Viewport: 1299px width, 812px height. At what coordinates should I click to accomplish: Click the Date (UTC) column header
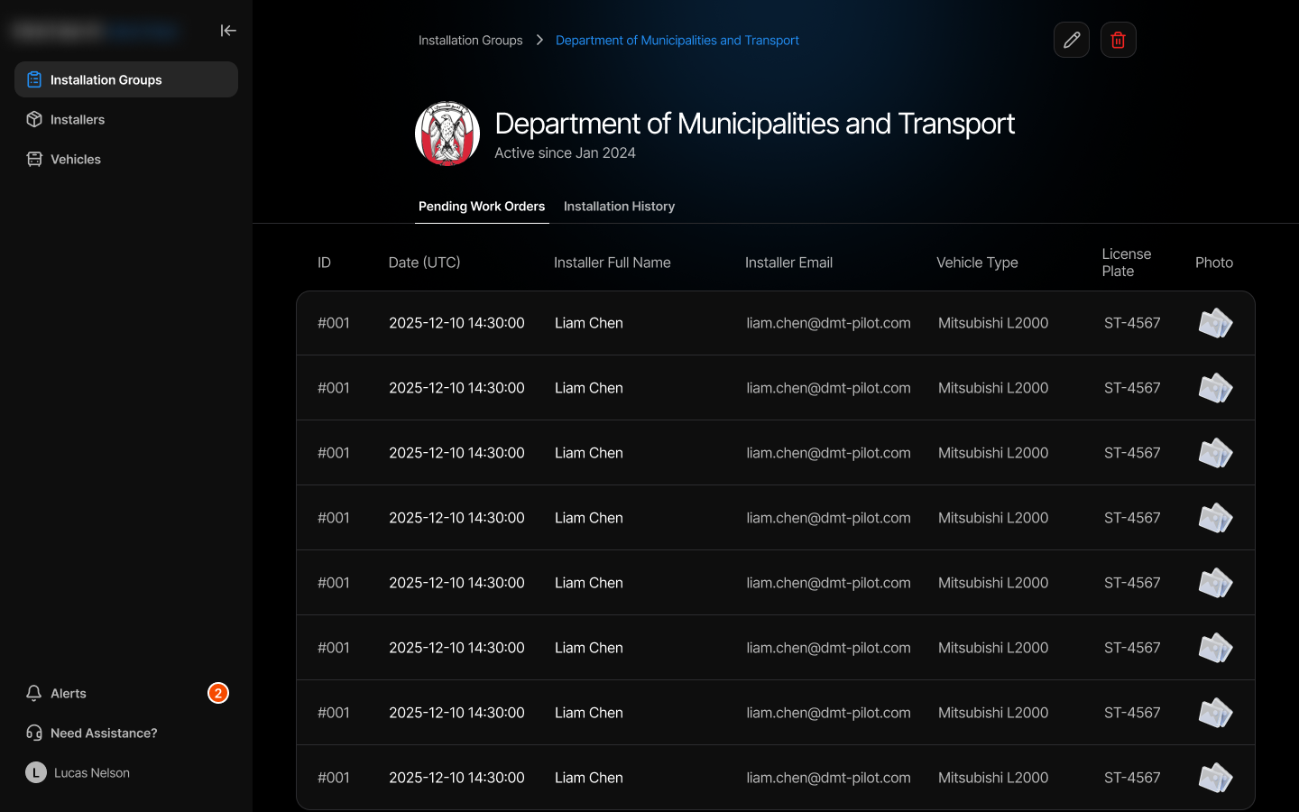point(424,263)
